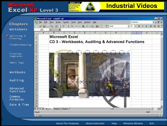Open the font size dropdown arrow
167x126 pixels.
tap(135, 26)
